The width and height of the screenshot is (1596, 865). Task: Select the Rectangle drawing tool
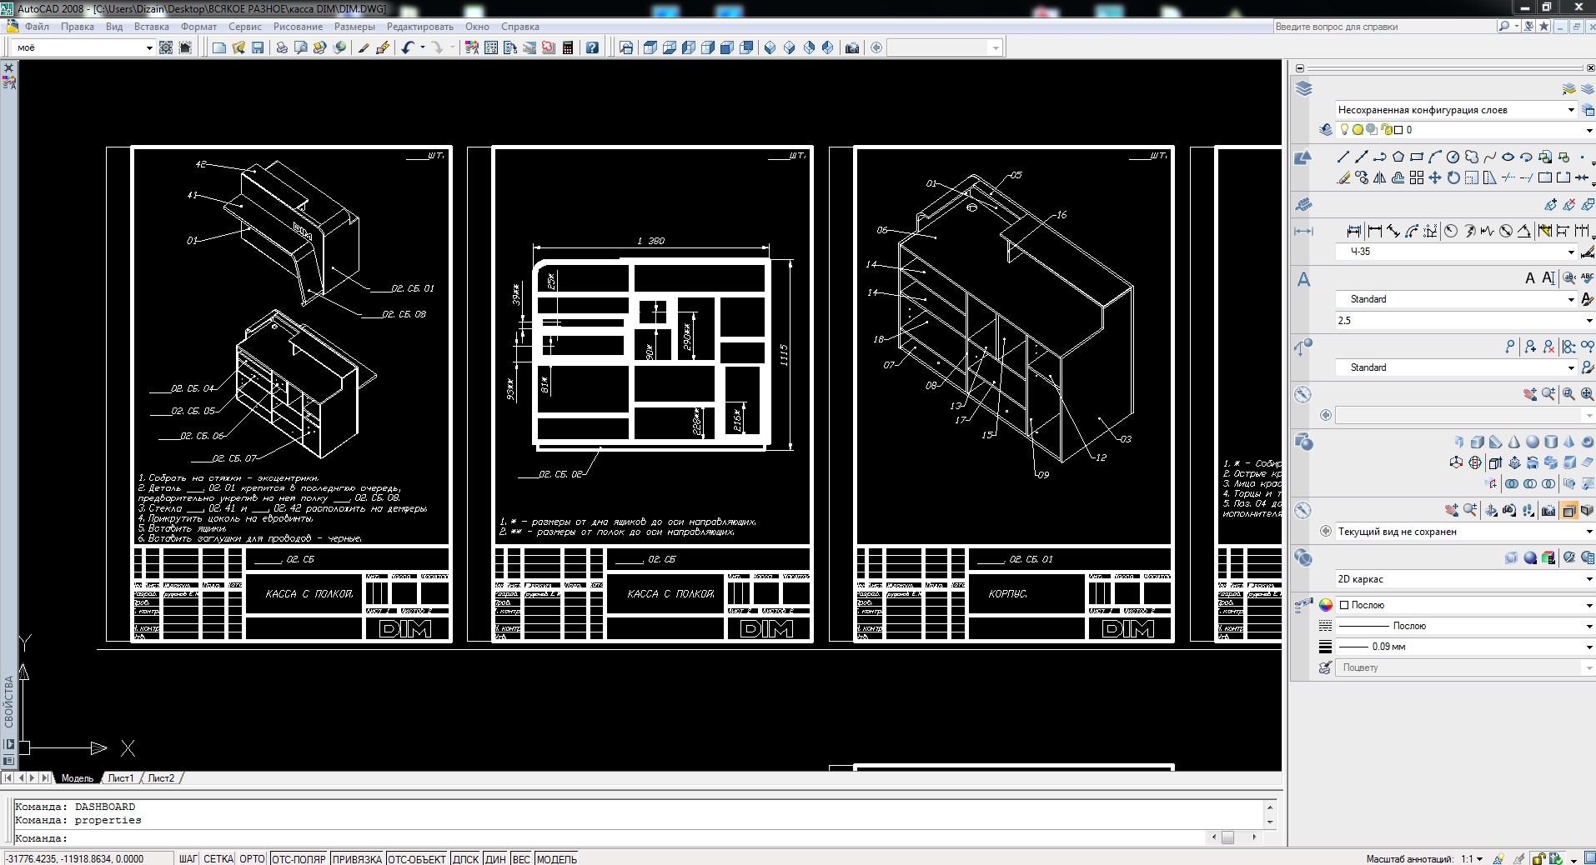1416,157
